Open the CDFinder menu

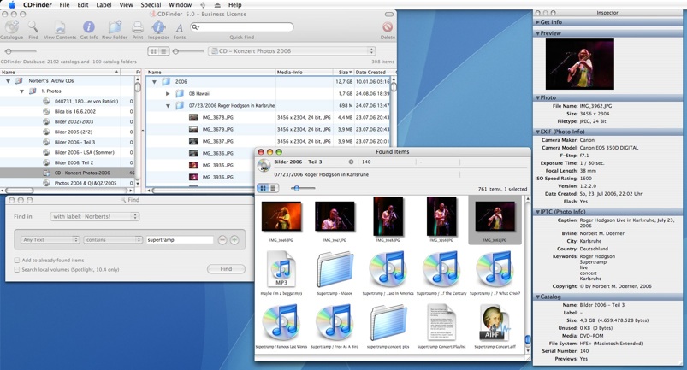click(38, 5)
